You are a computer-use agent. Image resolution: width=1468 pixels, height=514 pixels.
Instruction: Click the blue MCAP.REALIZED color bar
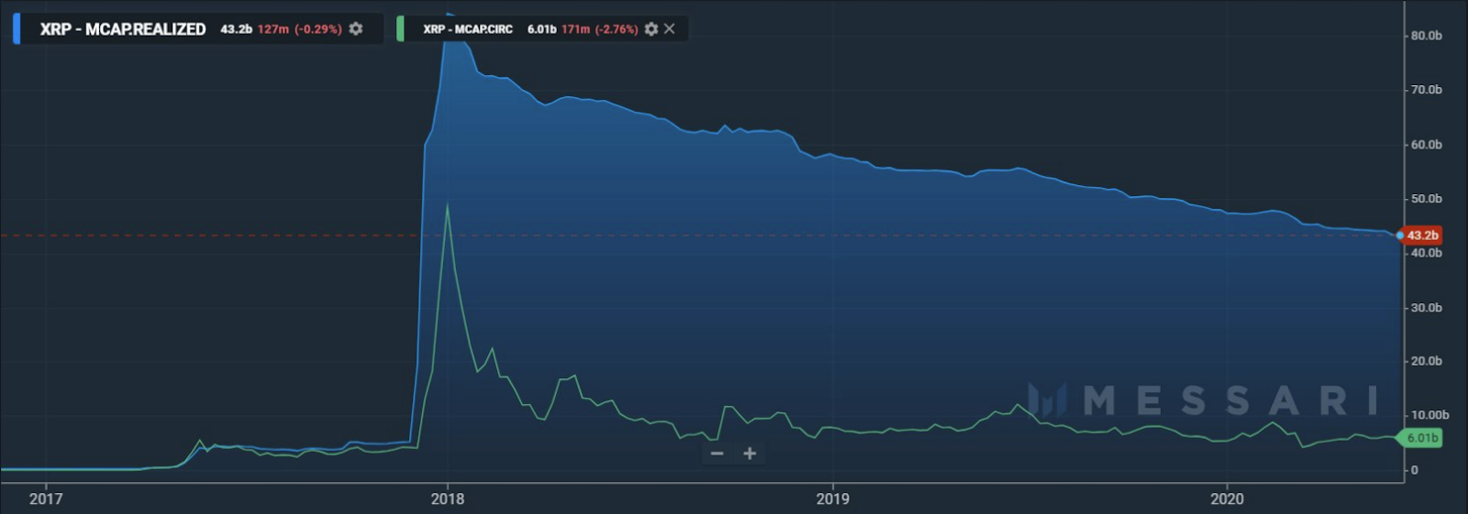pyautogui.click(x=17, y=28)
